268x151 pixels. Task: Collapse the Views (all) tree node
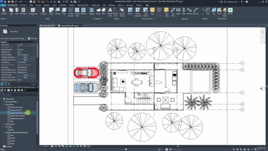click(x=2, y=99)
